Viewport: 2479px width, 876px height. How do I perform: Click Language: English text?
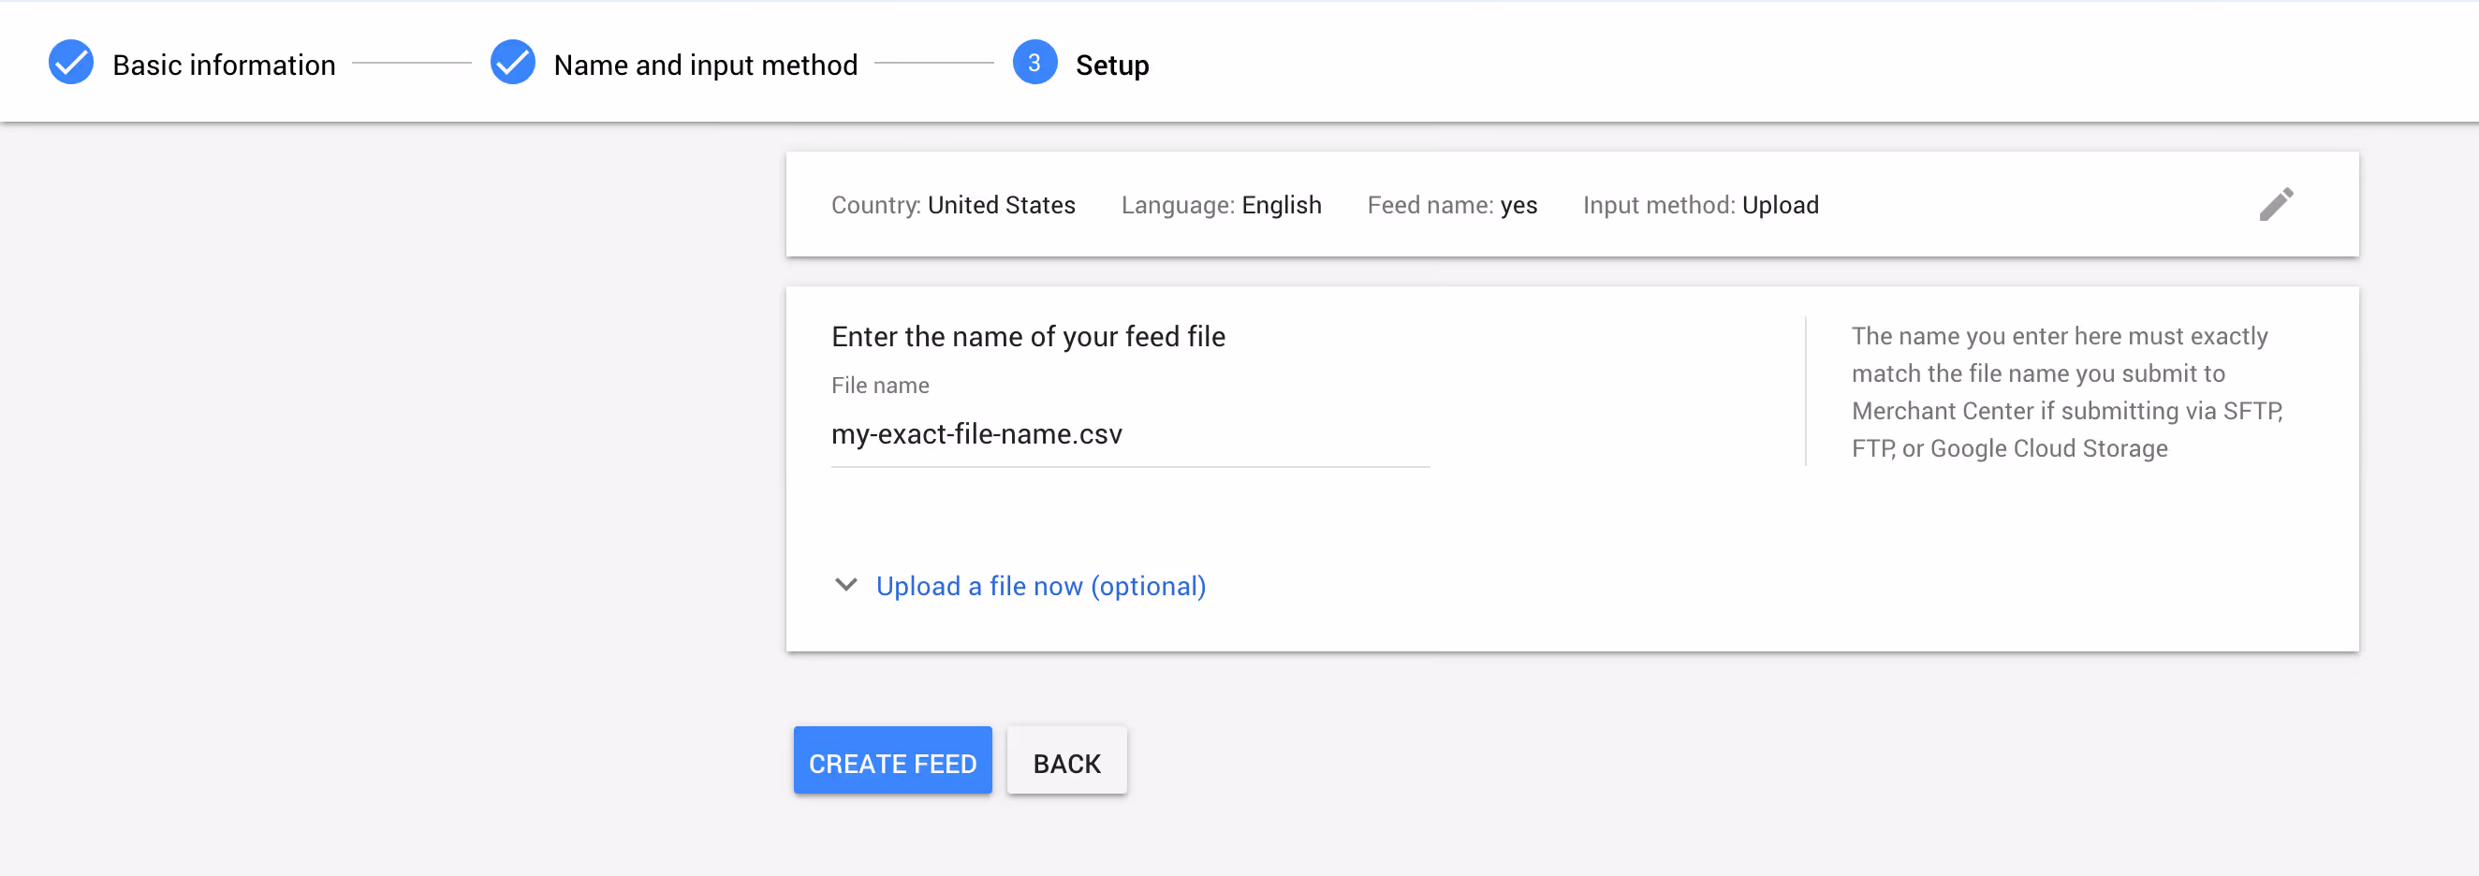1221,205
